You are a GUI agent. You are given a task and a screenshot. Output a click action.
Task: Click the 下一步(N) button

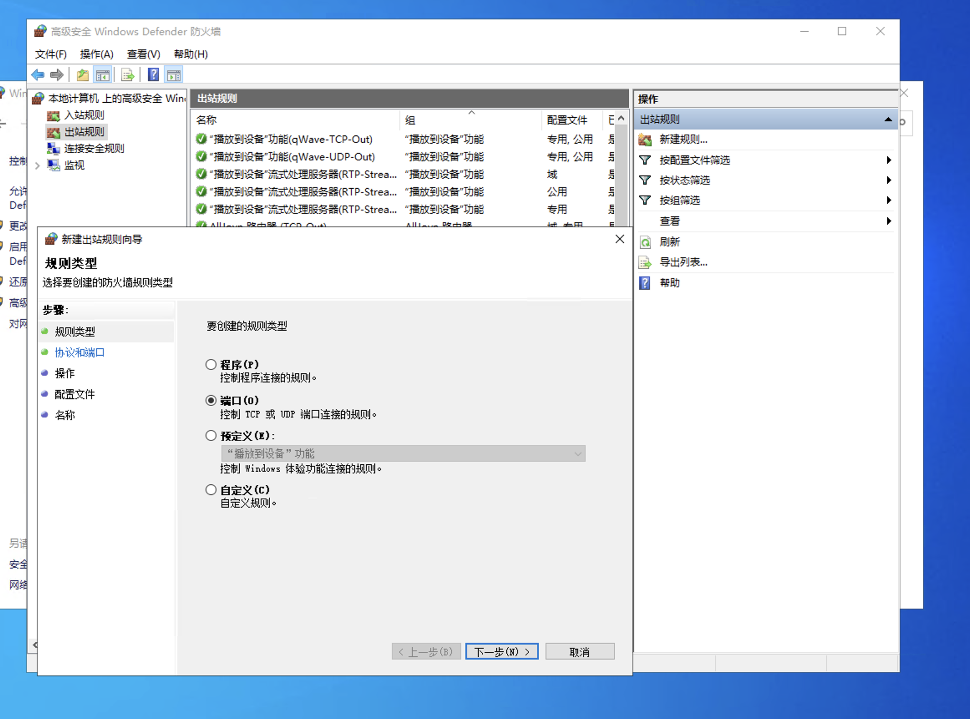[502, 651]
